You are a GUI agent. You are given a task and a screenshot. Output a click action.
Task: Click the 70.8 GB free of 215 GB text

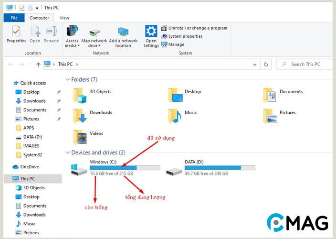(111, 174)
